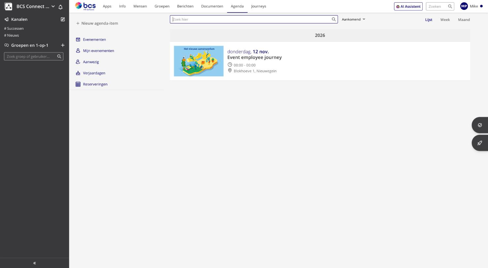The width and height of the screenshot is (488, 268).
Task: Show Verjaardagen
Action: 94,73
